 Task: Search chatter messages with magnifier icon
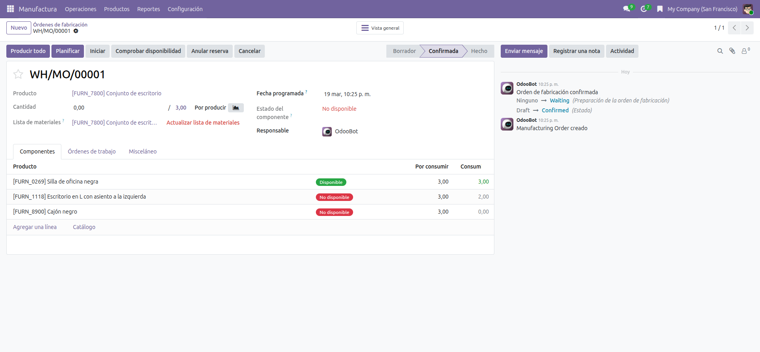[x=720, y=51]
